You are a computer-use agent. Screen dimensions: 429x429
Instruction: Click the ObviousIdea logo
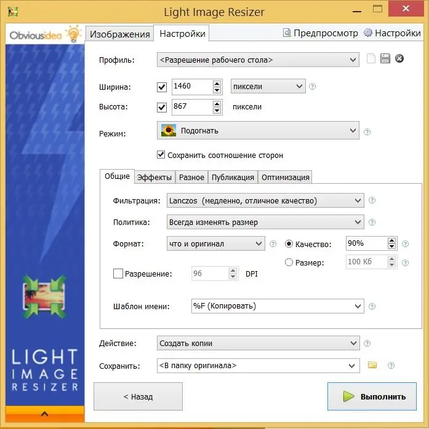pyautogui.click(x=45, y=34)
